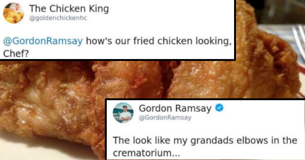Click the blue verified checkmark badge
This screenshot has width=305, height=160.
(219, 107)
